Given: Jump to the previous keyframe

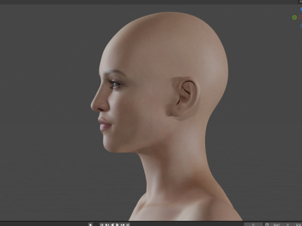Looking at the screenshot, I should pyautogui.click(x=107, y=225).
